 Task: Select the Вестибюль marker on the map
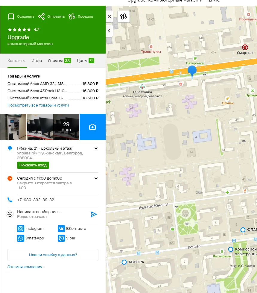(222, 251)
